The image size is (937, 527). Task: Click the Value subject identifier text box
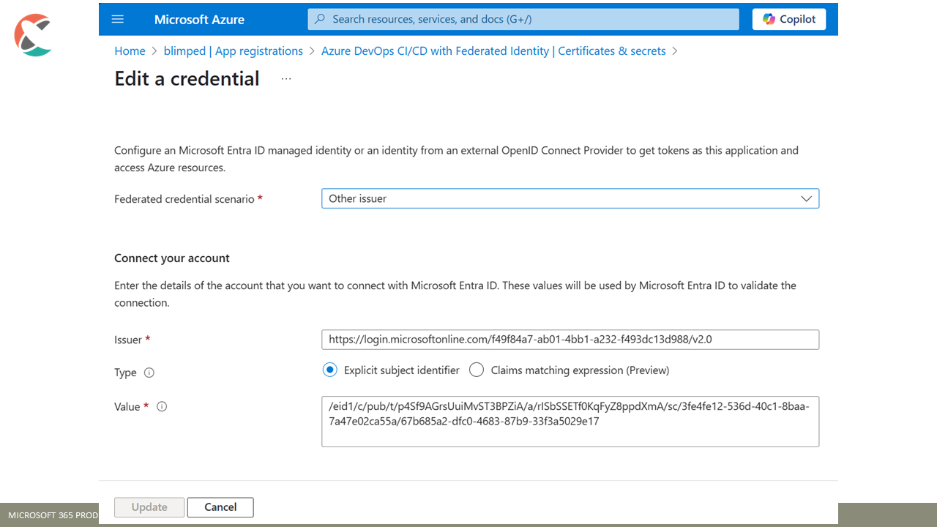click(x=570, y=422)
